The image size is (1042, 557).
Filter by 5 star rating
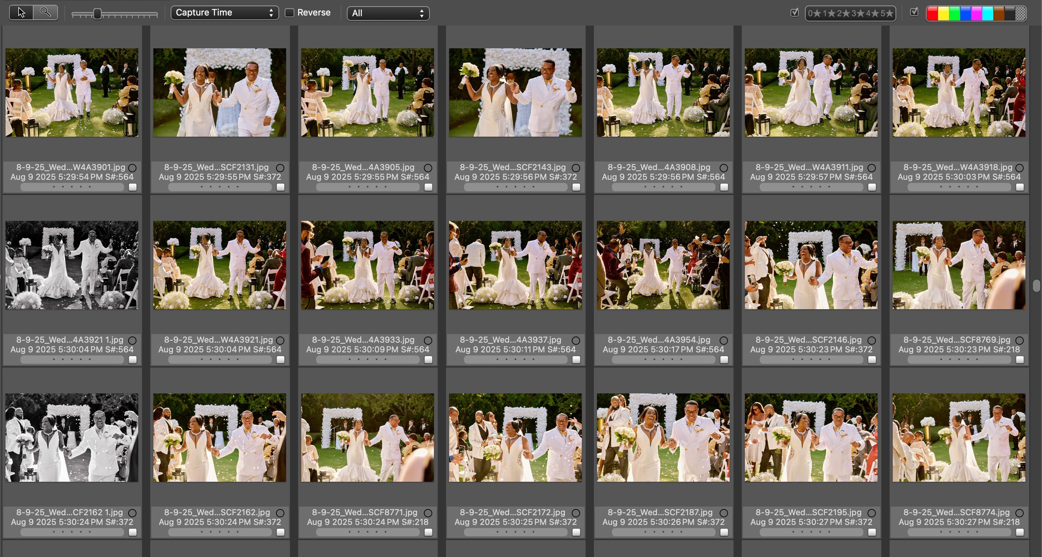[887, 13]
